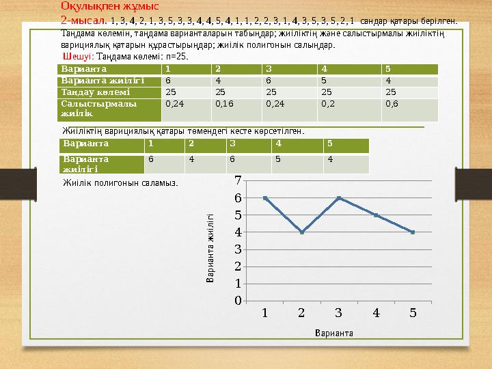The height and width of the screenshot is (369, 492).
Task: Click the cell with value 0,6
Action: [410, 110]
